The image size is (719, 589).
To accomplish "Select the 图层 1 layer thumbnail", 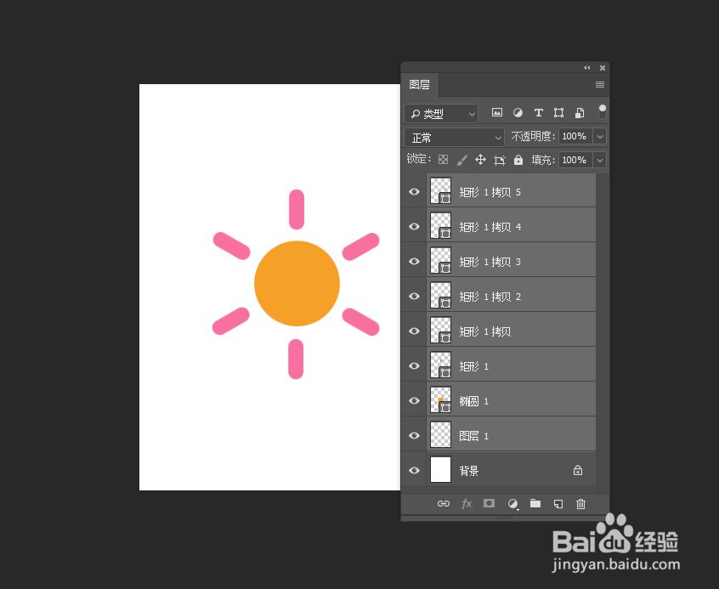I will pos(440,435).
